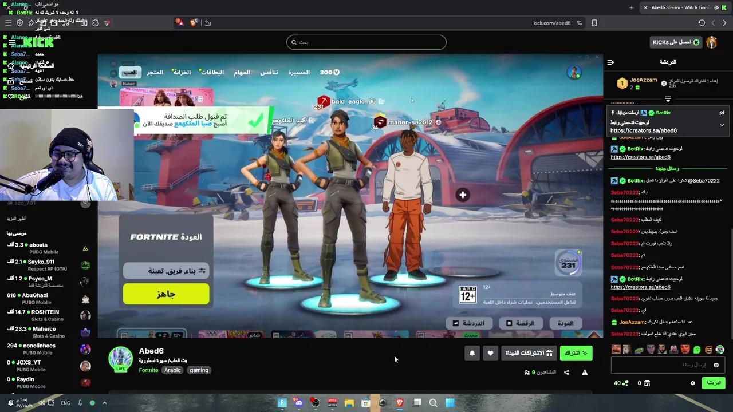The width and height of the screenshot is (733, 412).
Task: Click the creators.sa/abed6 link in pinned message
Action: click(x=644, y=130)
